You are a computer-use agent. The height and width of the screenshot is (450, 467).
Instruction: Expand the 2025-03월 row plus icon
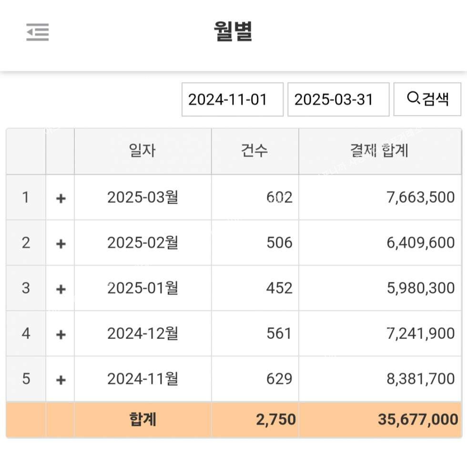[61, 198]
